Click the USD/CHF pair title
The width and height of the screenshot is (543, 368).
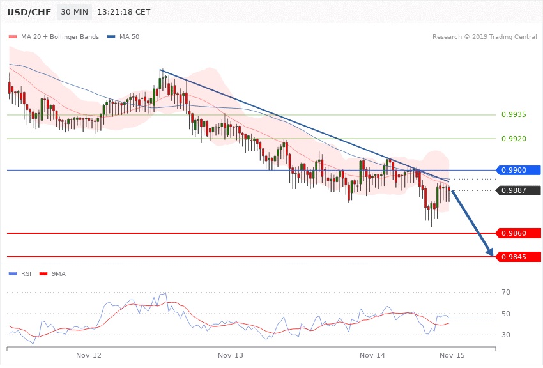tap(27, 13)
